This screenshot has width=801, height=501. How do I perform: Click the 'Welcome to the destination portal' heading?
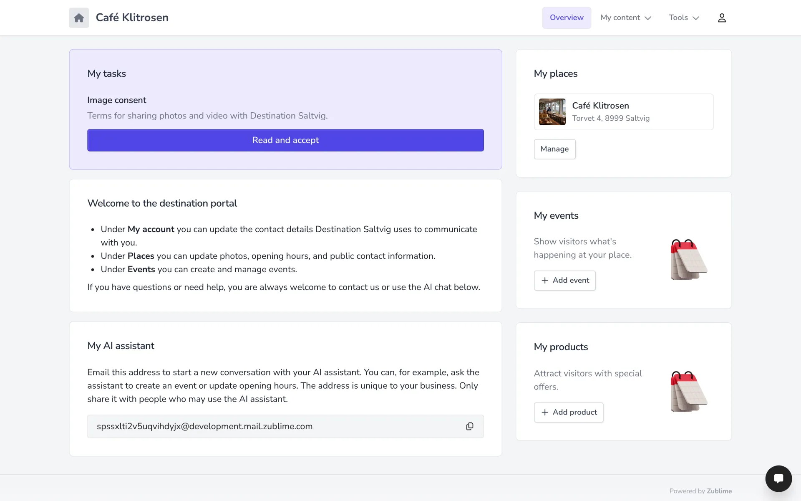162,203
